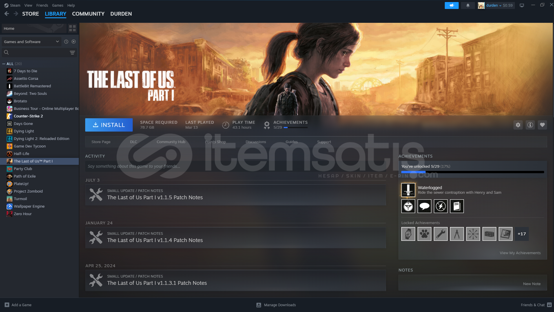
Task: Show game information icon
Action: point(530,125)
